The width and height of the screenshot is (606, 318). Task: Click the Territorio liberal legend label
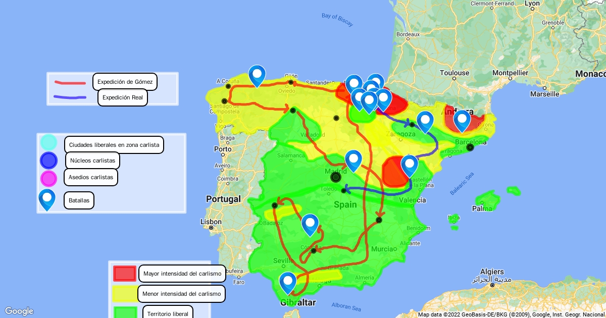pos(168,313)
